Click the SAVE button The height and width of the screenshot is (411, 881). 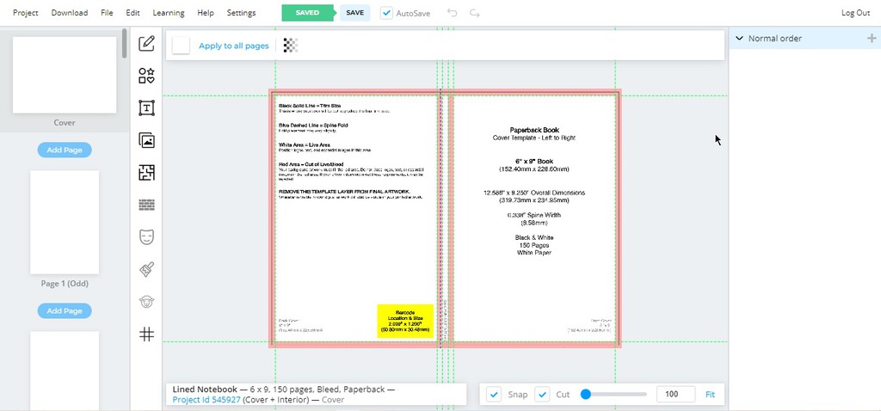(x=354, y=13)
